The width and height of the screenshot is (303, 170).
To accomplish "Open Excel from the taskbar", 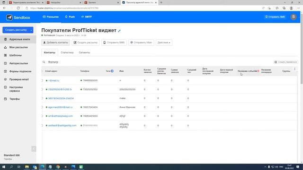I will [81, 167].
